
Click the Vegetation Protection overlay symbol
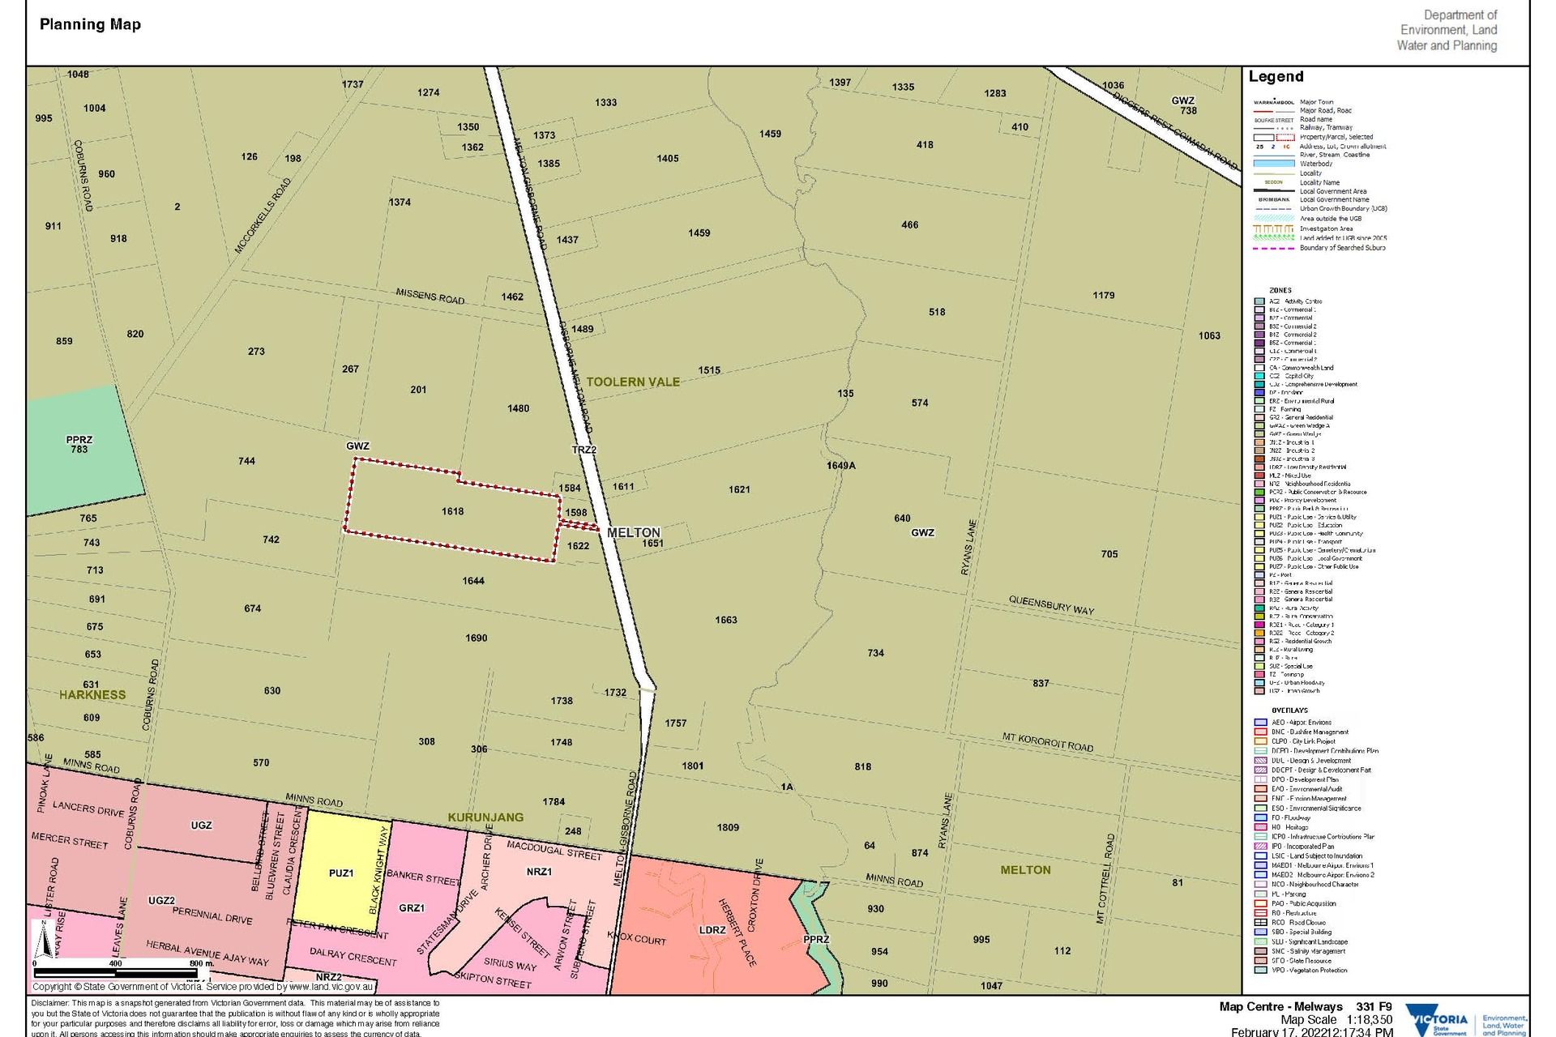pyautogui.click(x=1260, y=970)
